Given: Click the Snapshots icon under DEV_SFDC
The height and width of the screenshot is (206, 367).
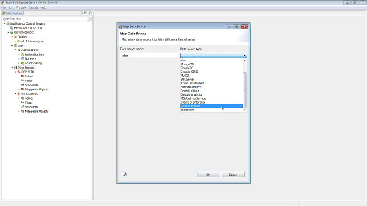Looking at the screenshot, I should pos(22,85).
